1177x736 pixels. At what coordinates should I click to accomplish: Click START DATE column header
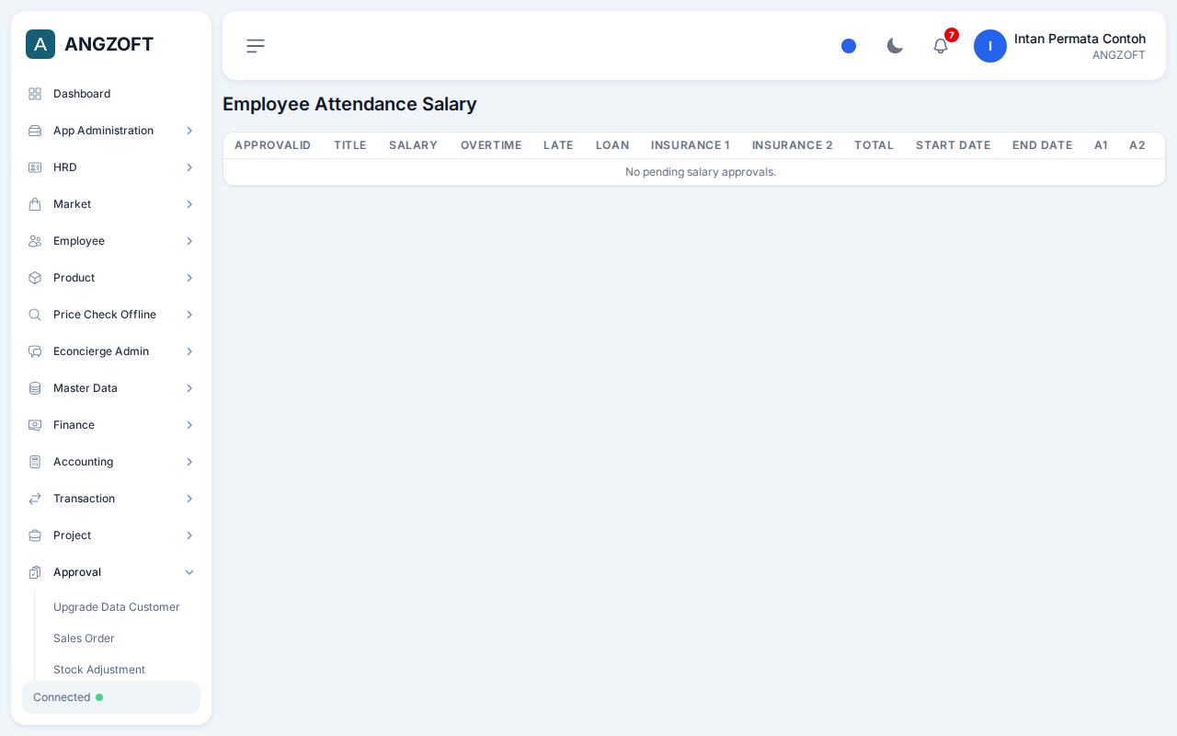click(x=953, y=145)
